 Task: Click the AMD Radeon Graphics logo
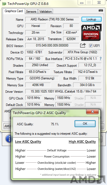91,32
